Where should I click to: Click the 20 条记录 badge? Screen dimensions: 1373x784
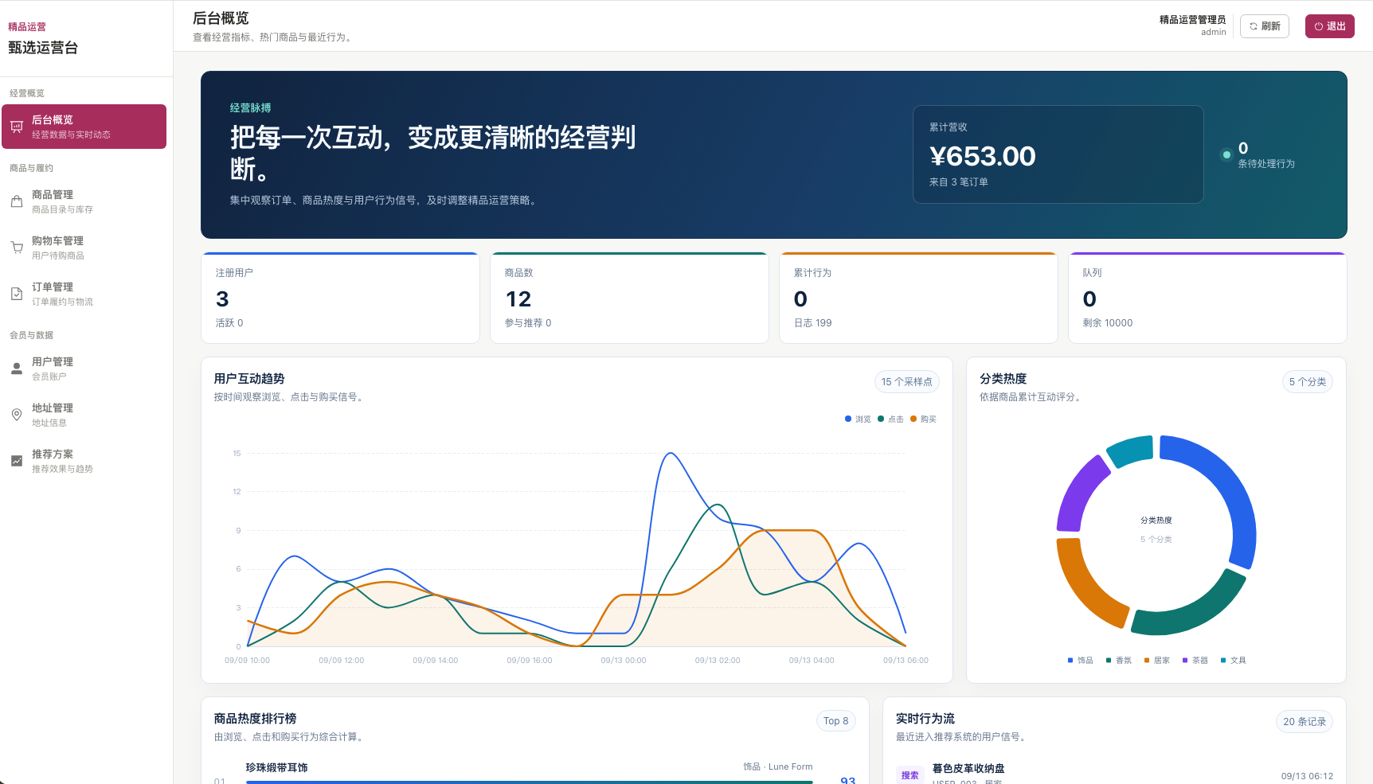[x=1305, y=722]
